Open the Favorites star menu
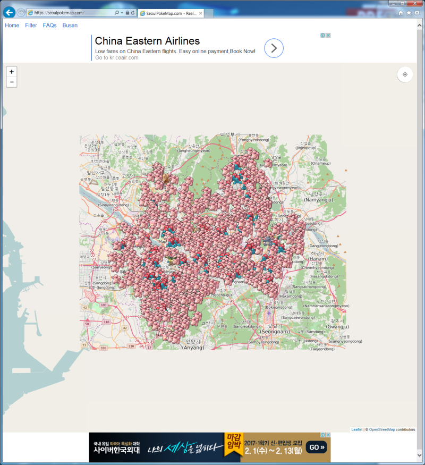The width and height of the screenshot is (425, 465). [409, 13]
